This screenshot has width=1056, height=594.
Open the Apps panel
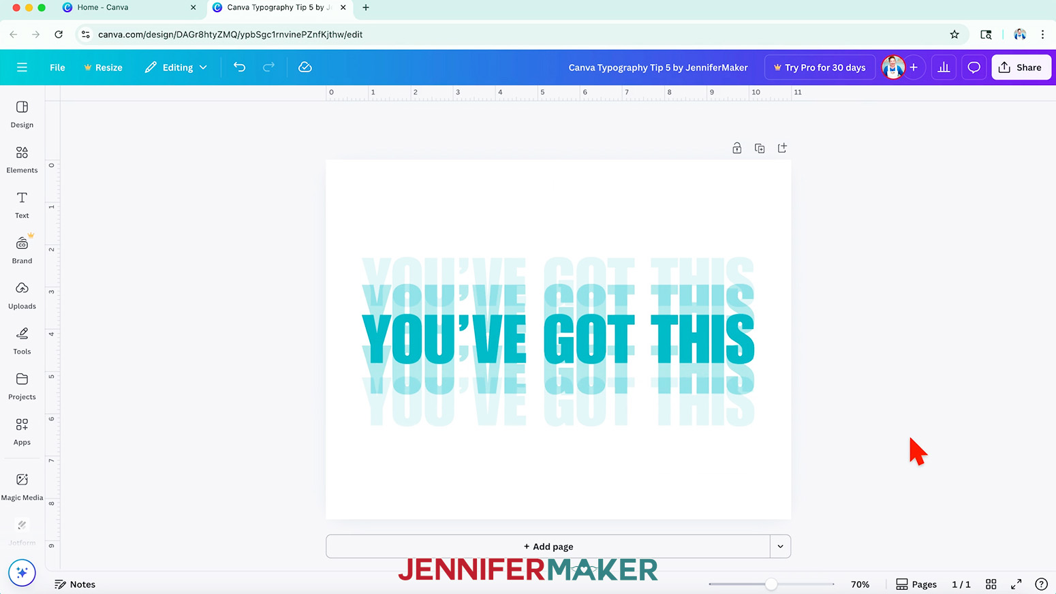click(22, 432)
